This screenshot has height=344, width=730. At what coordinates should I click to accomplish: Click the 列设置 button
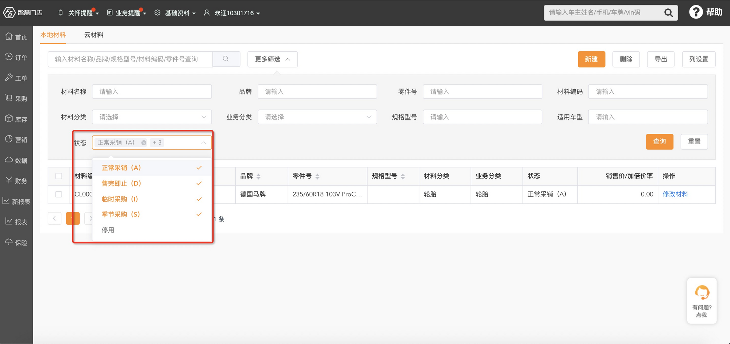point(699,59)
